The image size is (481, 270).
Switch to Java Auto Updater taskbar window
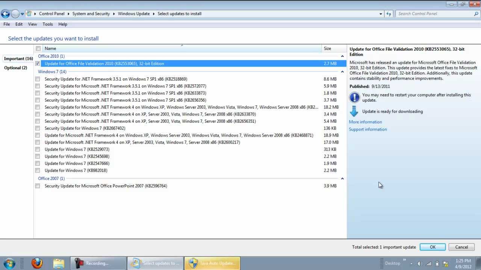click(212, 263)
